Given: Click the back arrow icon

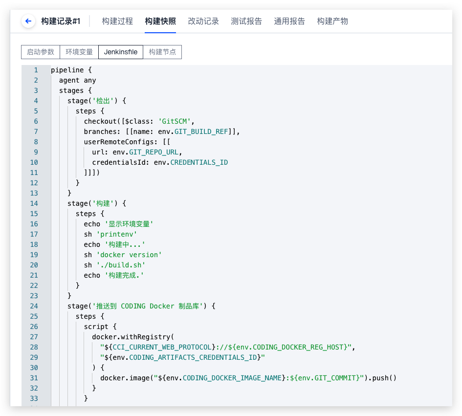Looking at the screenshot, I should 28,21.
